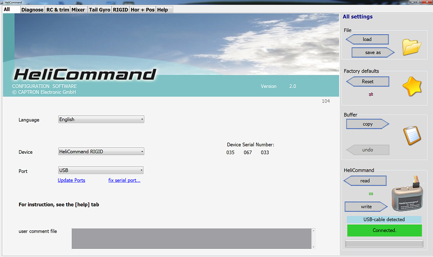This screenshot has width=433, height=257.
Task: Click the gold star Factory defaults icon
Action: 412,87
